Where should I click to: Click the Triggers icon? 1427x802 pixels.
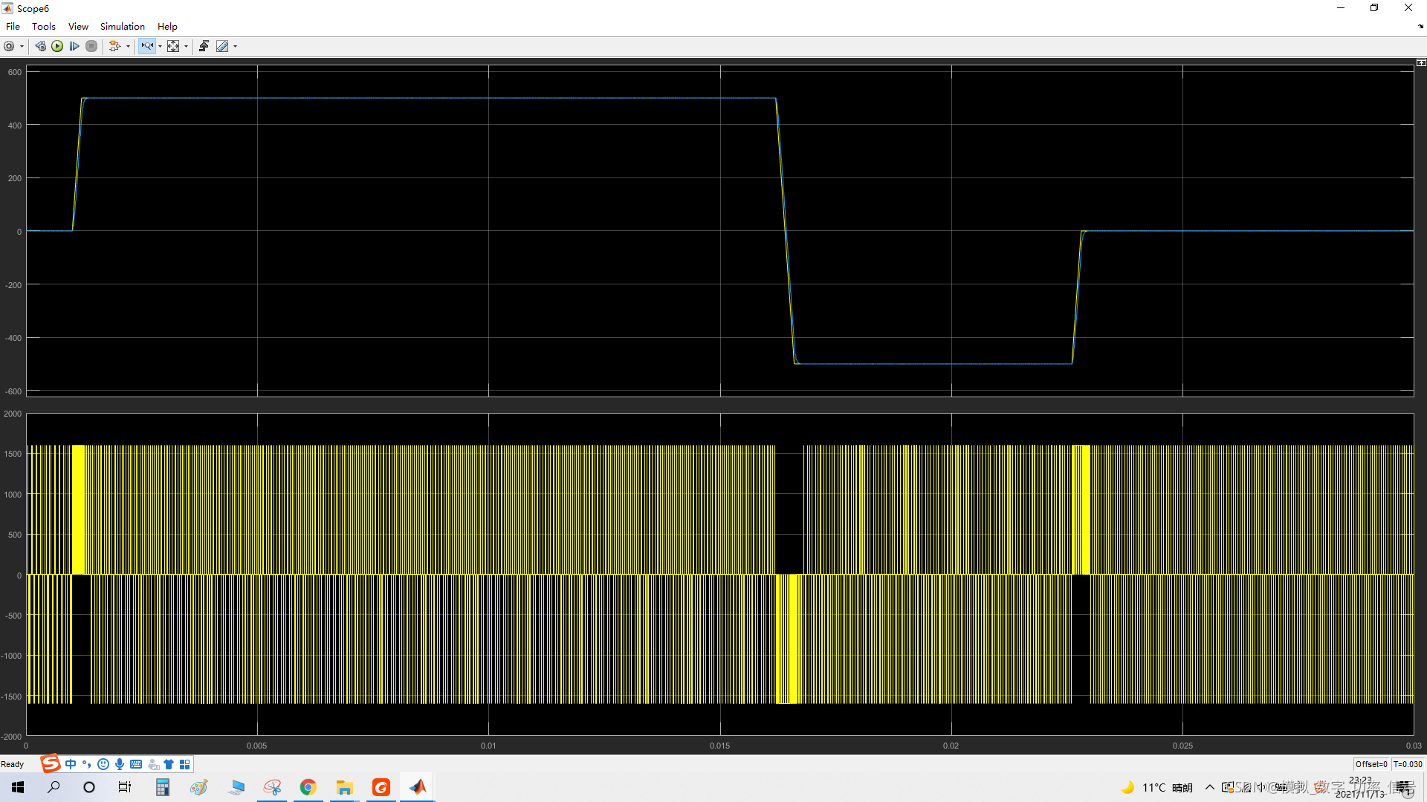click(204, 46)
